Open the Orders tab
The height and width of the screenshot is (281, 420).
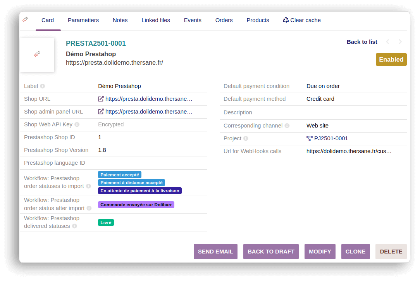pyautogui.click(x=224, y=20)
